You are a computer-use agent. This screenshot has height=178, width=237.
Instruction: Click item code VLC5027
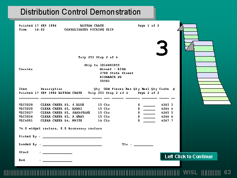26,112
